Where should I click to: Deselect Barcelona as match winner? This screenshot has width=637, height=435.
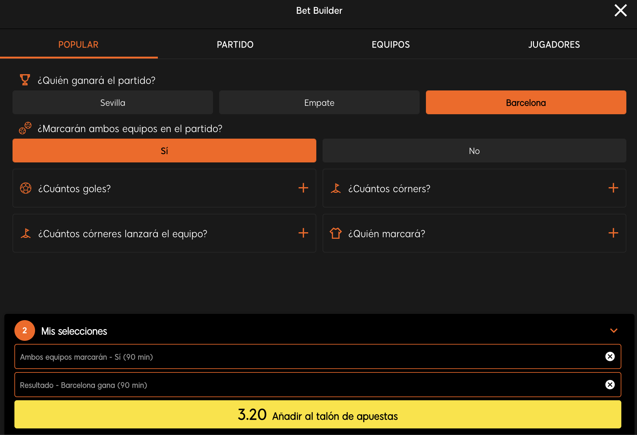pos(526,103)
